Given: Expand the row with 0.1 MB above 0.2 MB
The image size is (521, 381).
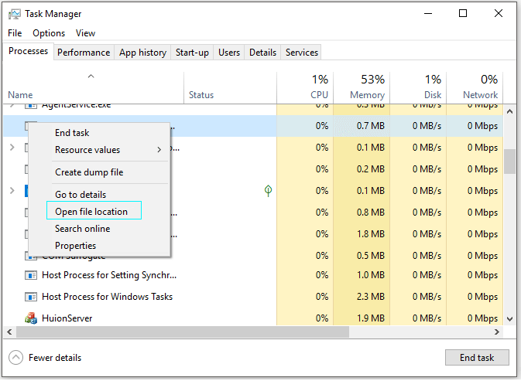Looking at the screenshot, I should coord(12,148).
